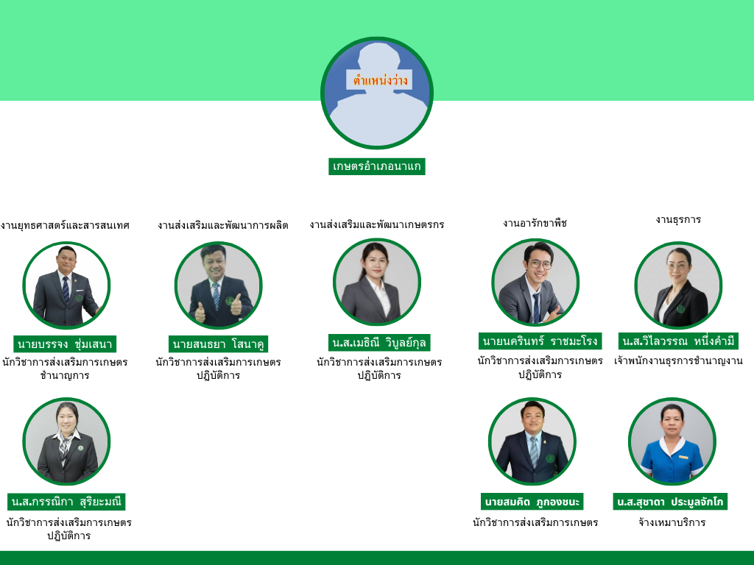Click portrait of นายนครินทร์ ราชมะโรง
Screen dimensions: 754x565
535,282
